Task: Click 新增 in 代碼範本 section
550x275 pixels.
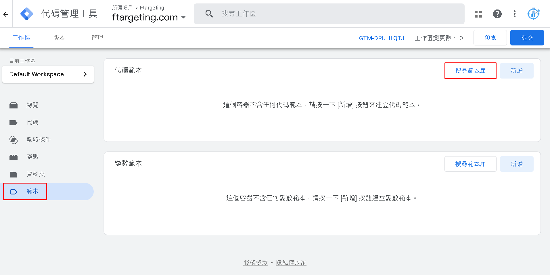Action: coord(517,71)
